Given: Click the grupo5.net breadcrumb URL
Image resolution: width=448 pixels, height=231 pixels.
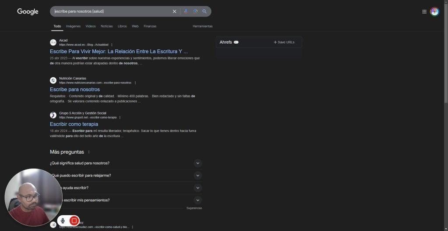Looking at the screenshot, I should pos(87,117).
